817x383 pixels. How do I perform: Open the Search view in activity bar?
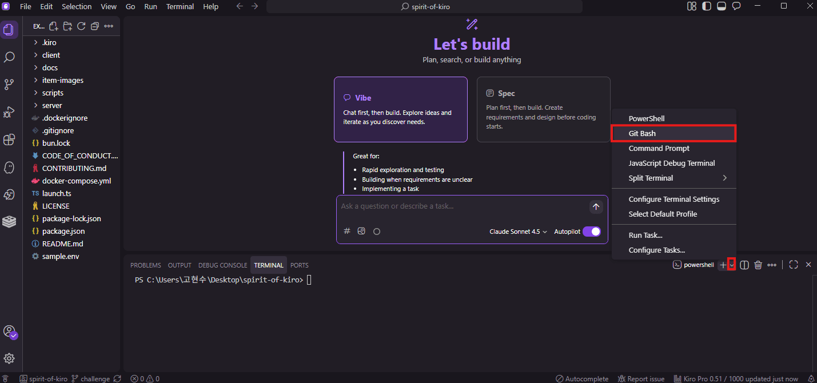point(9,57)
